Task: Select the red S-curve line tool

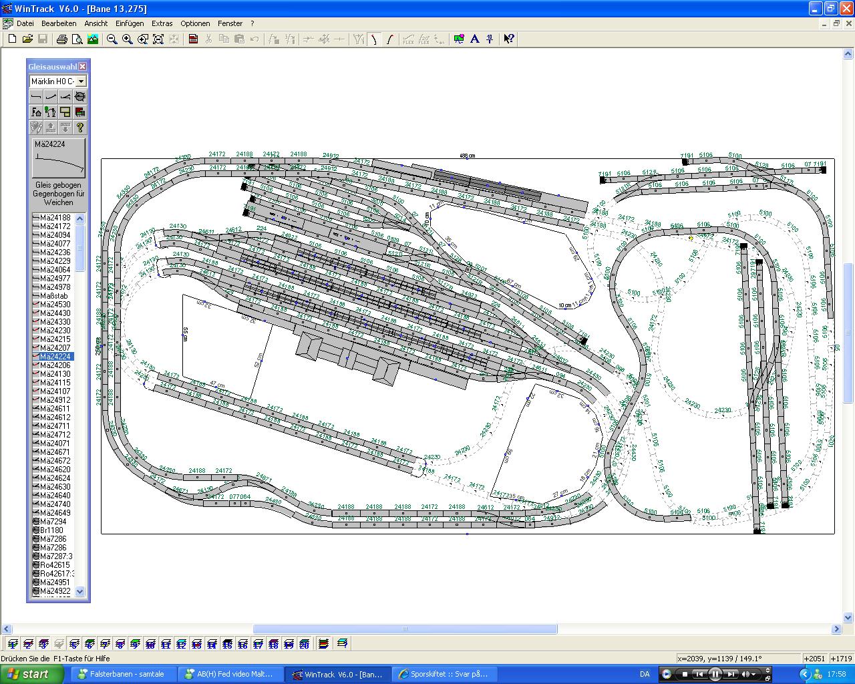Action: 389,39
